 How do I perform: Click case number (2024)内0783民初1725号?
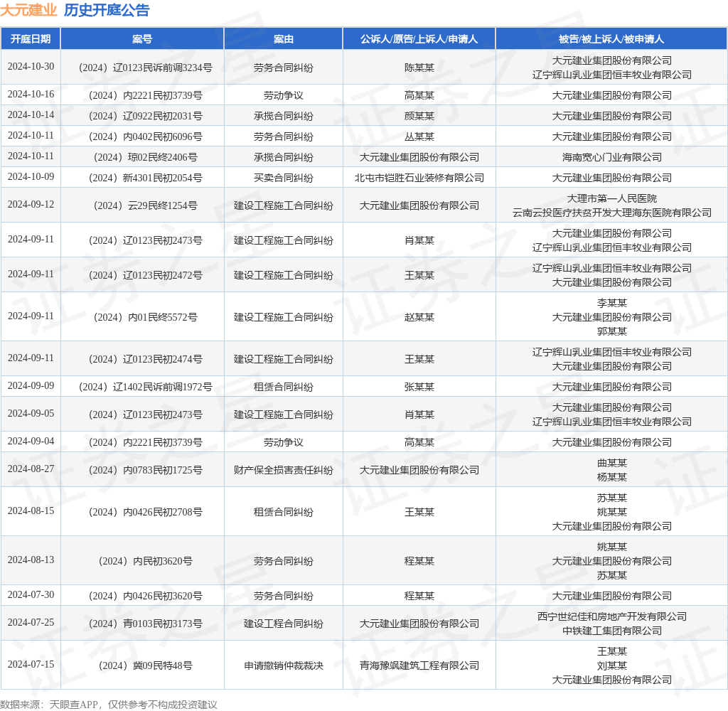coord(145,471)
